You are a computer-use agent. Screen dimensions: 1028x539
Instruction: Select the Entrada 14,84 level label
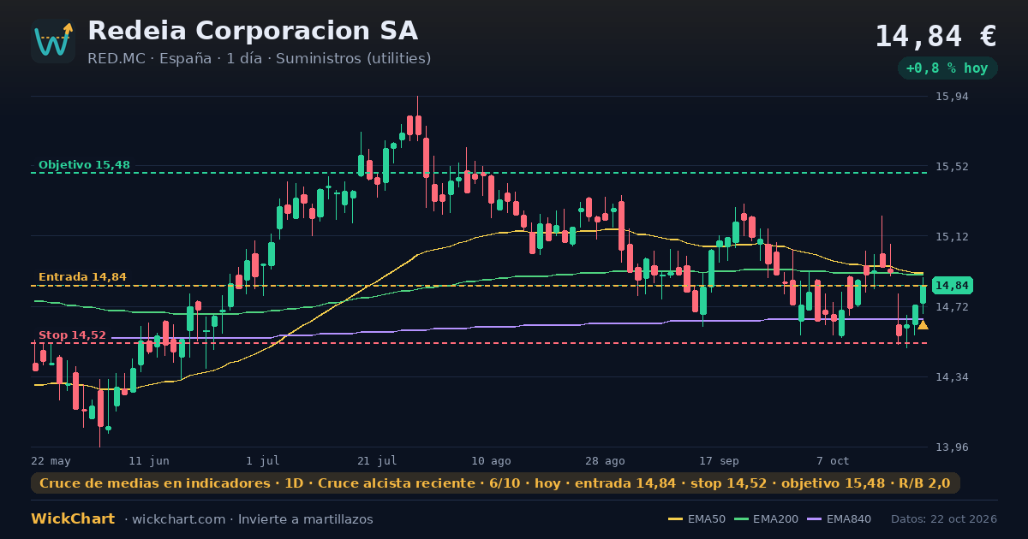(82, 276)
